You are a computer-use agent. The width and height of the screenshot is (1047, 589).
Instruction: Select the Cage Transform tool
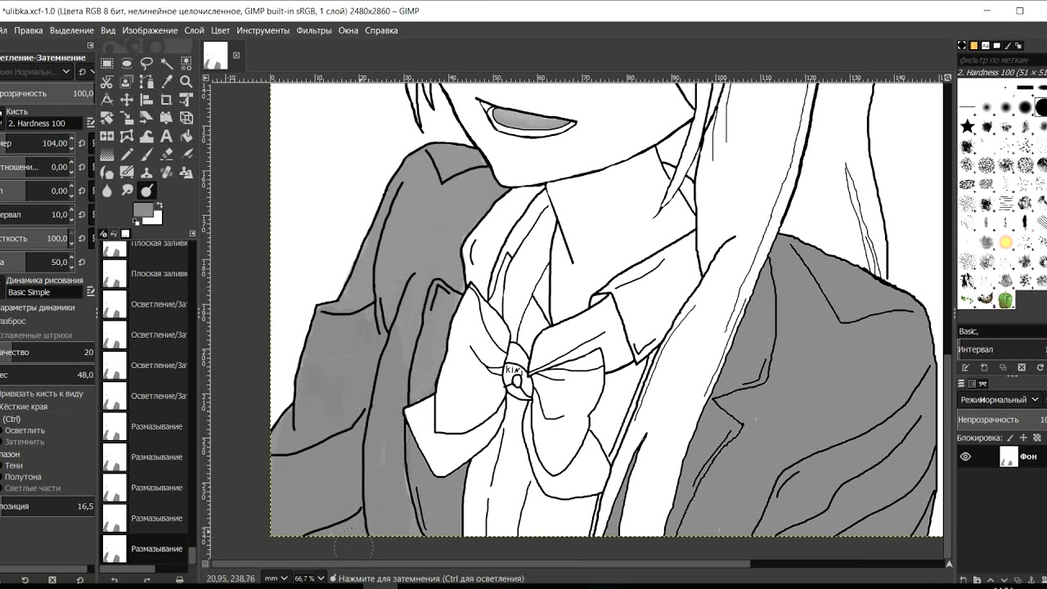[x=127, y=136]
